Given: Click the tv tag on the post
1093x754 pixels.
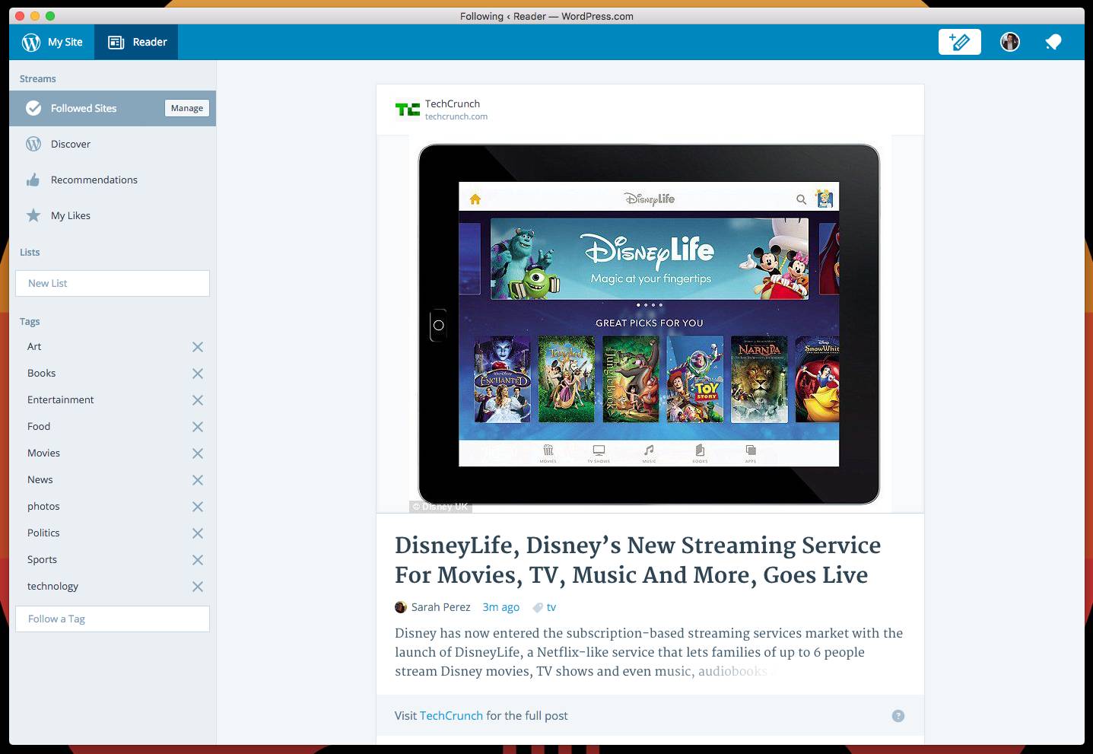Looking at the screenshot, I should point(551,607).
